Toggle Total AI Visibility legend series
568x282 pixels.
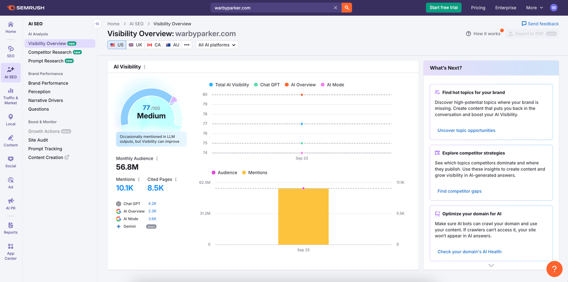coord(229,85)
